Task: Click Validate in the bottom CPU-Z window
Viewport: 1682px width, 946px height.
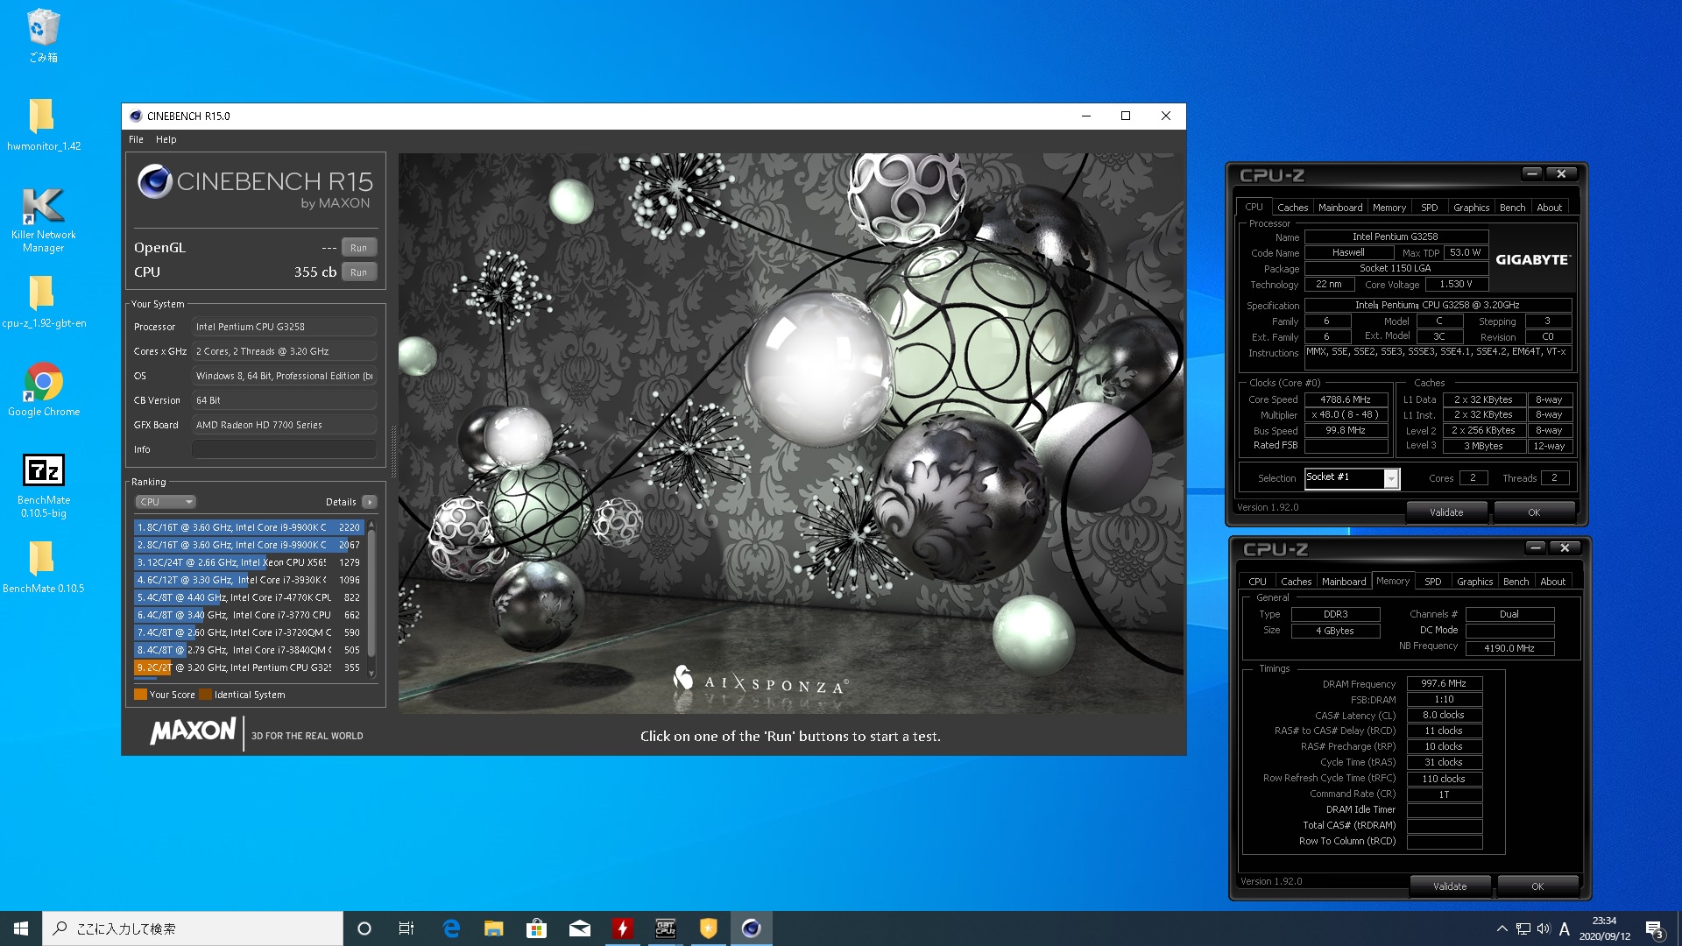Action: click(x=1450, y=886)
